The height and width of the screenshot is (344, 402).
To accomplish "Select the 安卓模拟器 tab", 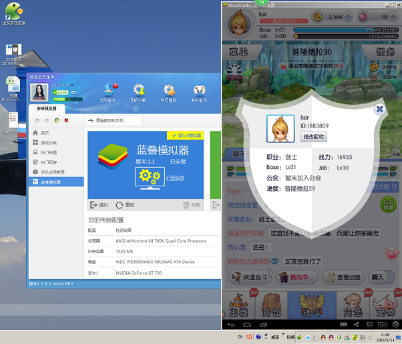I will tap(47, 108).
